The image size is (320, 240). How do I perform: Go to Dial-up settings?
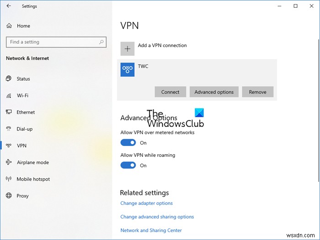tap(25, 129)
